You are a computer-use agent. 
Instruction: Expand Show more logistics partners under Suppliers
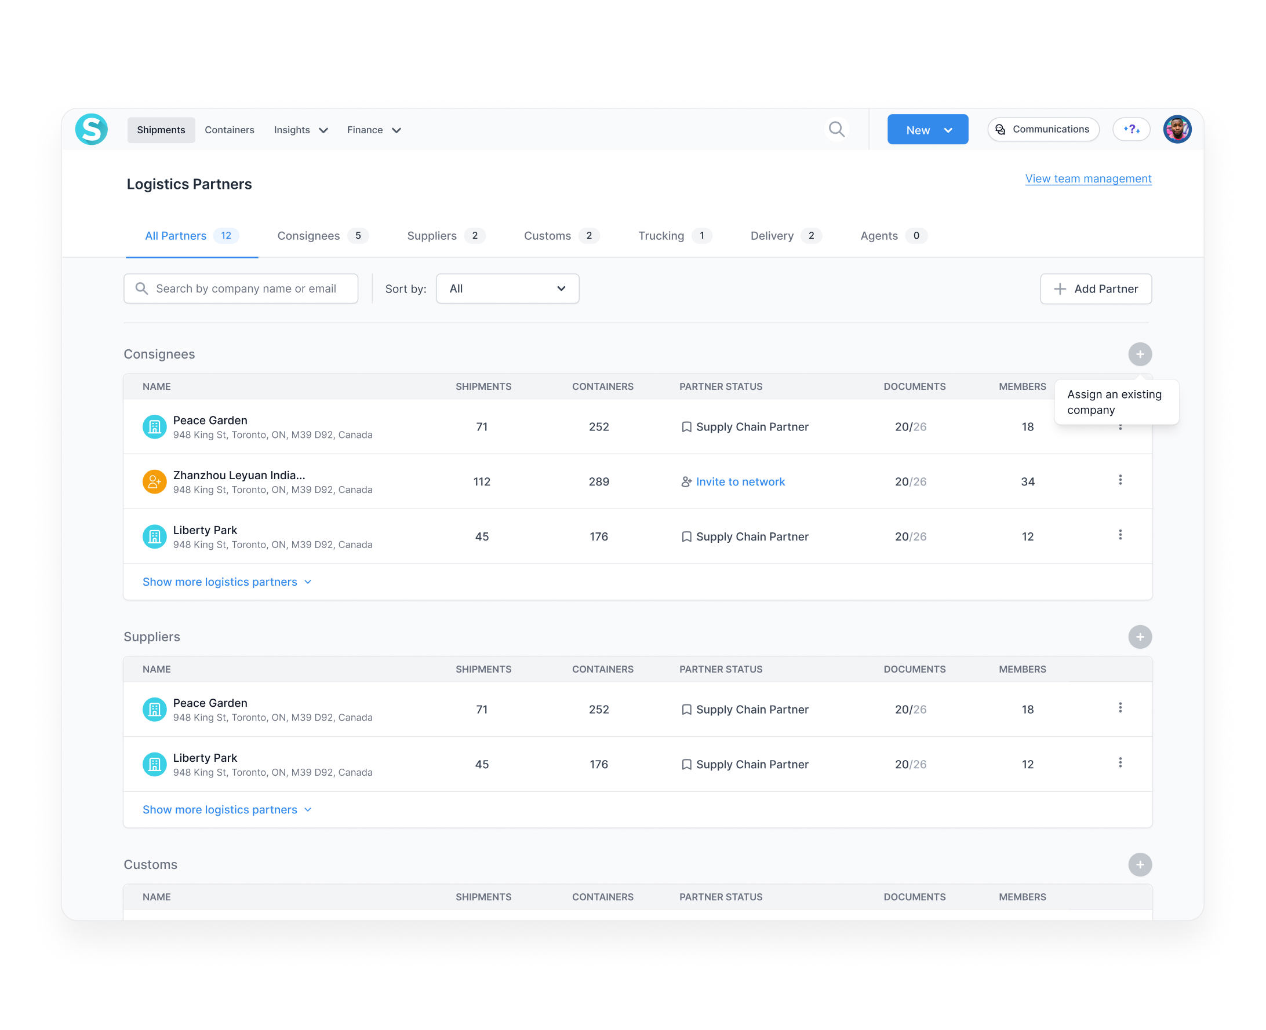[x=227, y=810]
